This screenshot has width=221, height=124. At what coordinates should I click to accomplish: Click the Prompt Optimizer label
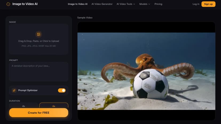click(x=28, y=90)
